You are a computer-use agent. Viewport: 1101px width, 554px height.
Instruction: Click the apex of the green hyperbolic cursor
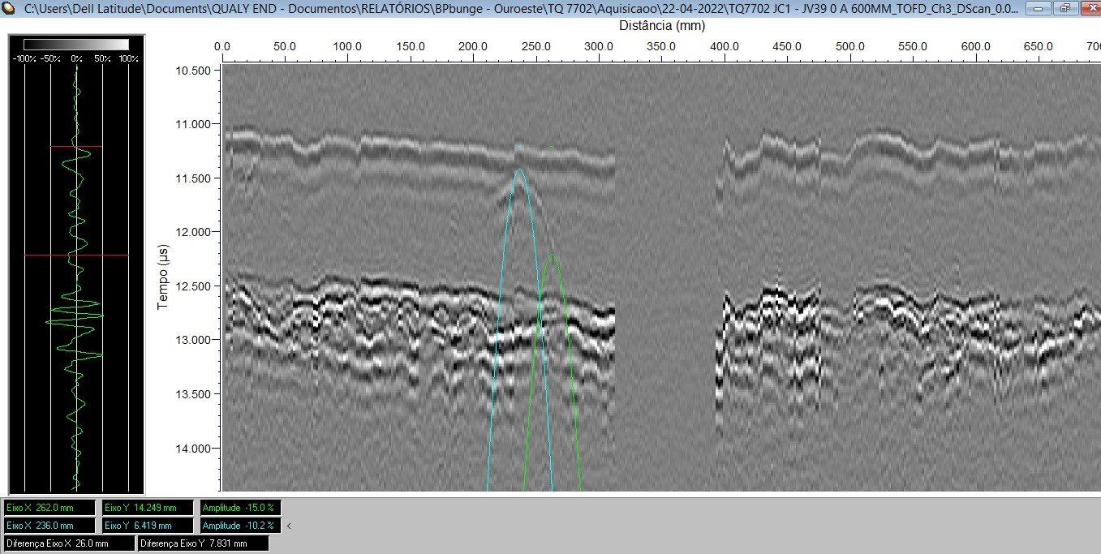tap(553, 256)
